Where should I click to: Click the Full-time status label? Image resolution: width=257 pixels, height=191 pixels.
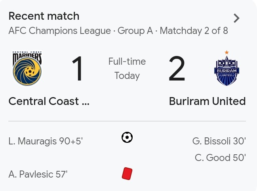127,62
